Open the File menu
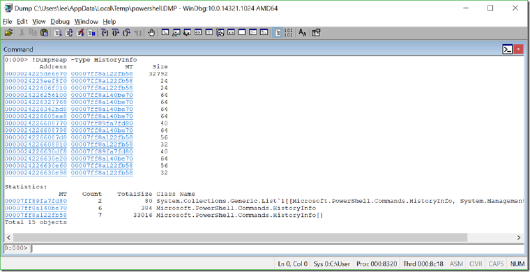This screenshot has height=272, width=530. coord(8,22)
